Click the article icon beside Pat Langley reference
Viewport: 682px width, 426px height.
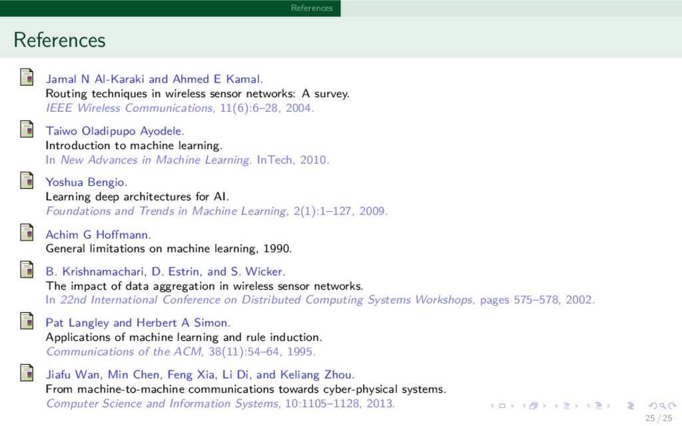click(27, 321)
